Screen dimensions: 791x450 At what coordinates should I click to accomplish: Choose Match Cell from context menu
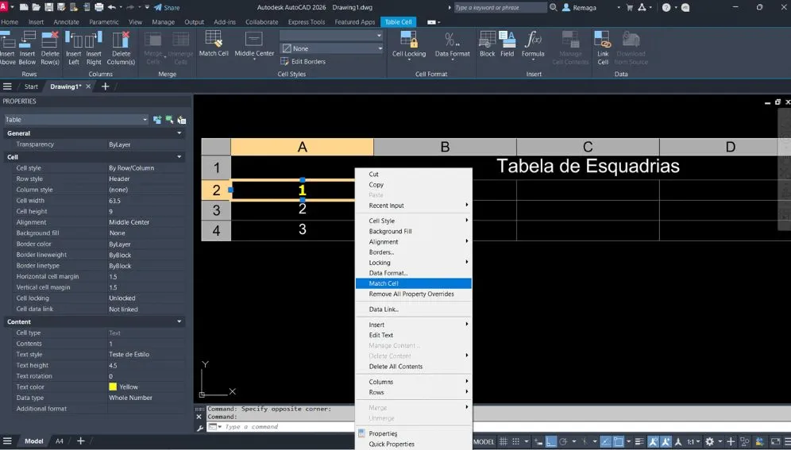tap(384, 283)
